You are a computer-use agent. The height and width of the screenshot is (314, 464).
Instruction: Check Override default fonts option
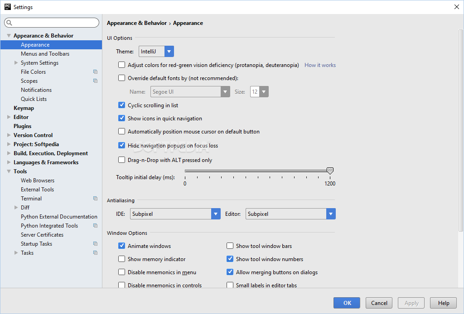121,78
